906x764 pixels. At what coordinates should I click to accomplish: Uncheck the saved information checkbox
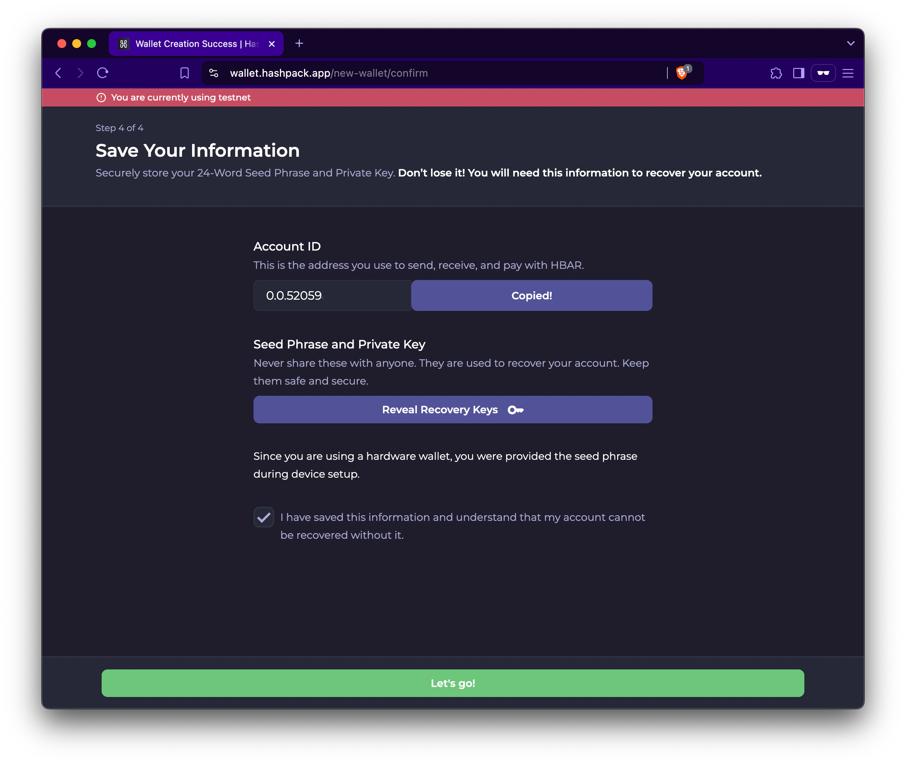pyautogui.click(x=264, y=517)
